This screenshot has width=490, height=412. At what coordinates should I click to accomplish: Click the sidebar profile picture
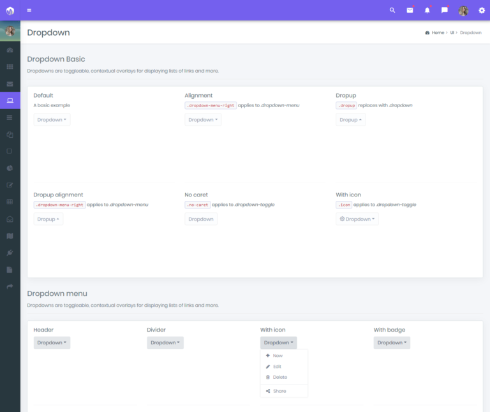tap(10, 31)
